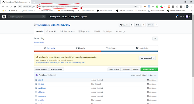
Task: Bookmark page using star icon
Action: point(140,6)
